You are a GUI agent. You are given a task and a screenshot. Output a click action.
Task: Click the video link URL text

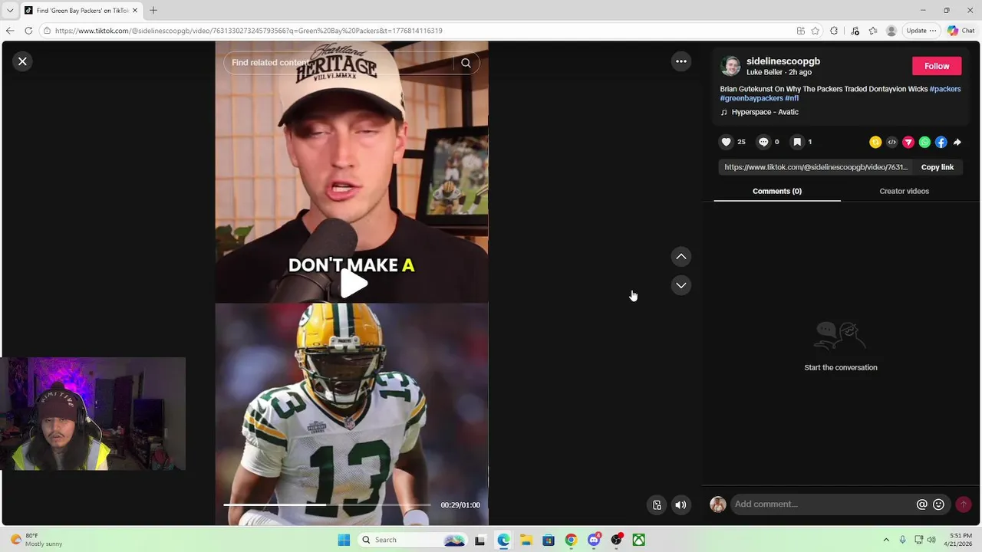[816, 167]
